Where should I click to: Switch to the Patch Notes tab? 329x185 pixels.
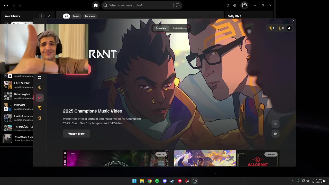point(180,28)
